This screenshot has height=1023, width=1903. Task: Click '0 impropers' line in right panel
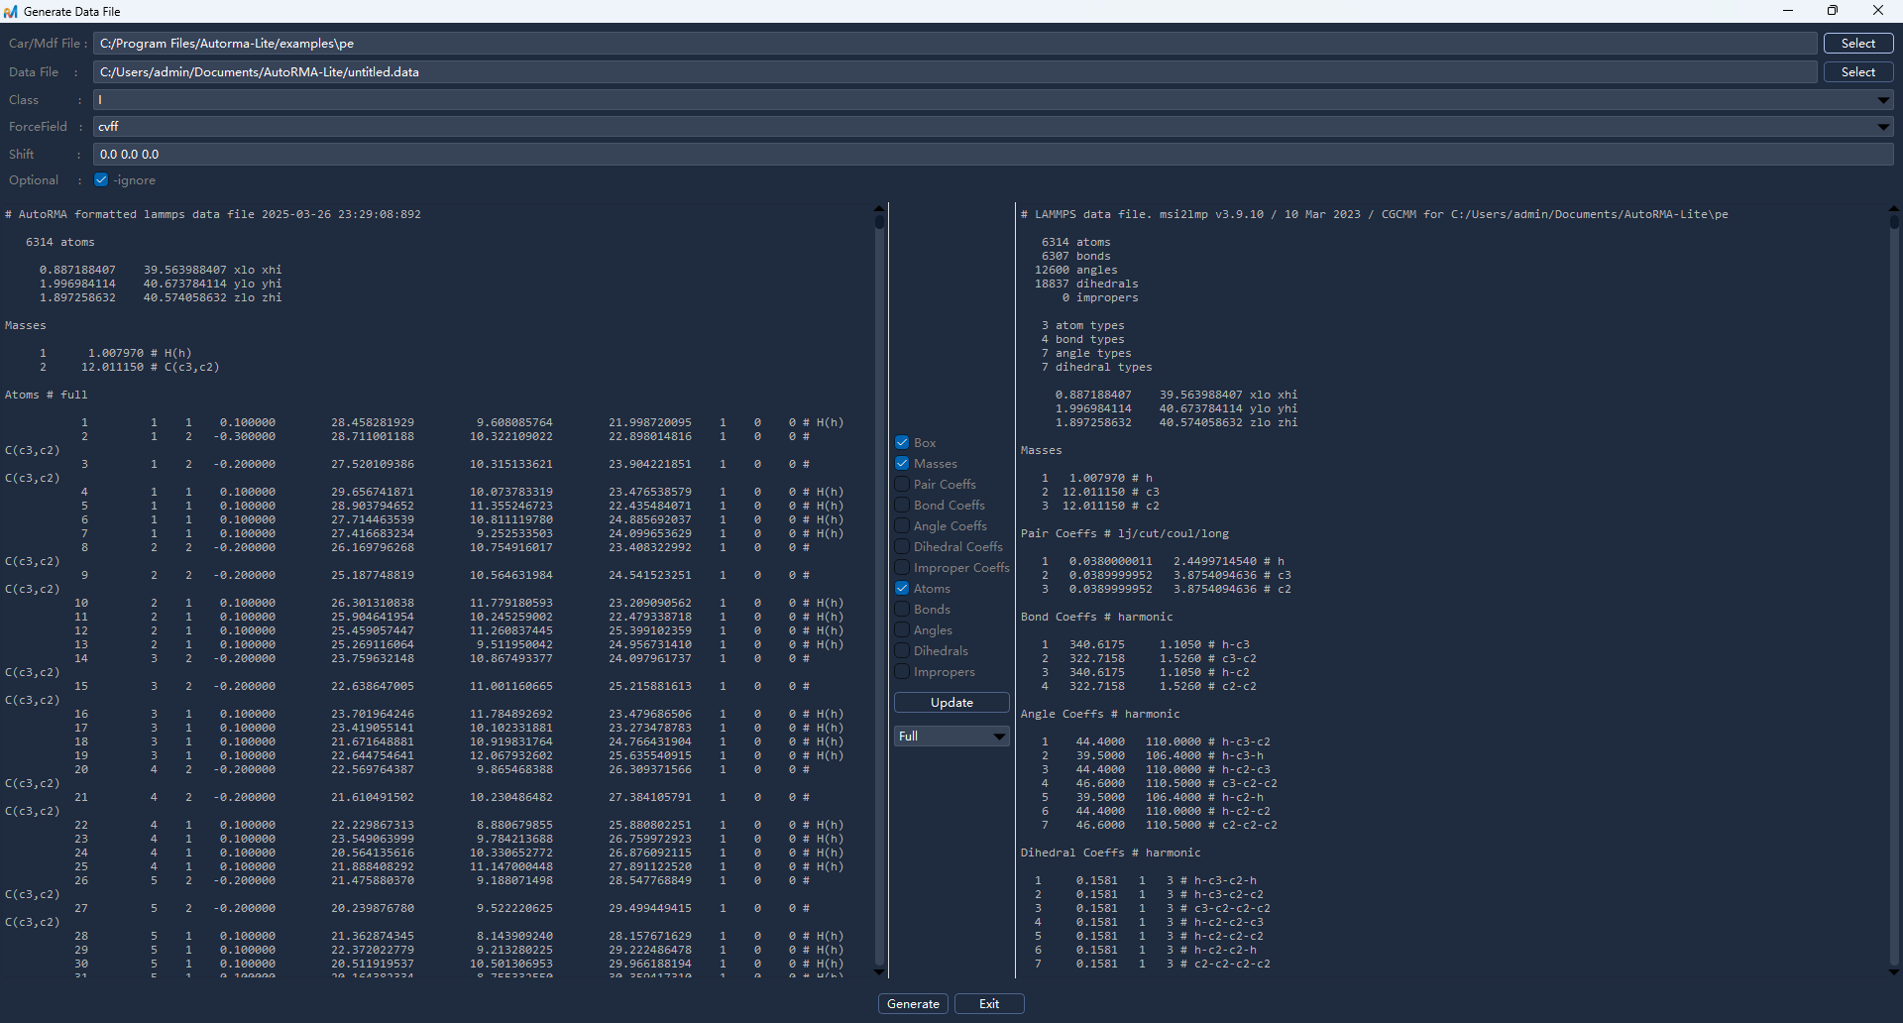(1100, 297)
